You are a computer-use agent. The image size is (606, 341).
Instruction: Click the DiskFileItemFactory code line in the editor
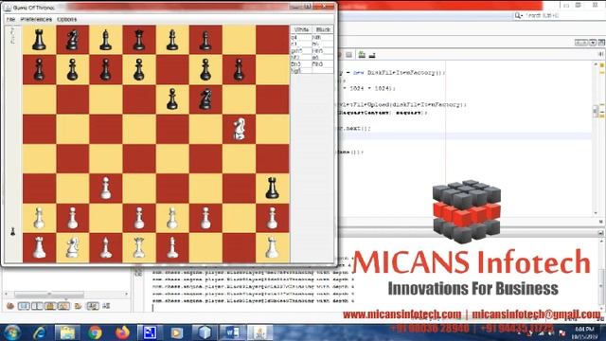click(391, 72)
